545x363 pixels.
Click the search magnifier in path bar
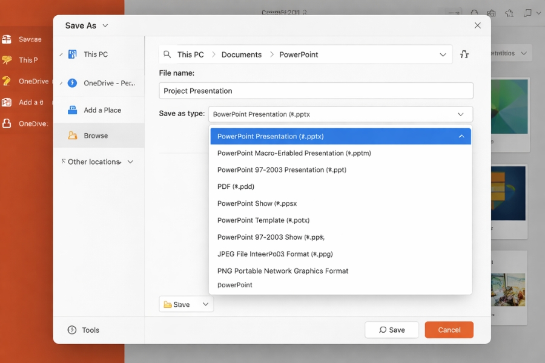[x=168, y=54]
